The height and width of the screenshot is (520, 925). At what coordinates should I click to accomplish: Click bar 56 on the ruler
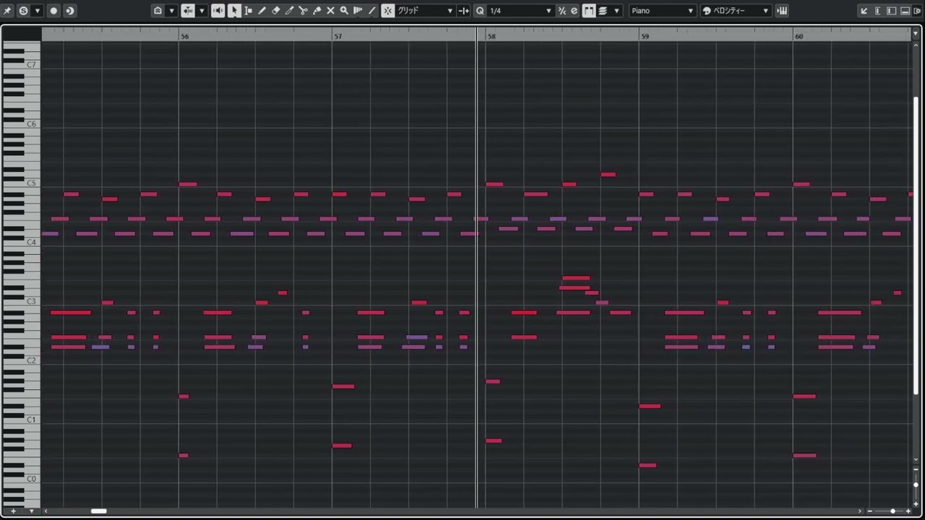(x=185, y=36)
